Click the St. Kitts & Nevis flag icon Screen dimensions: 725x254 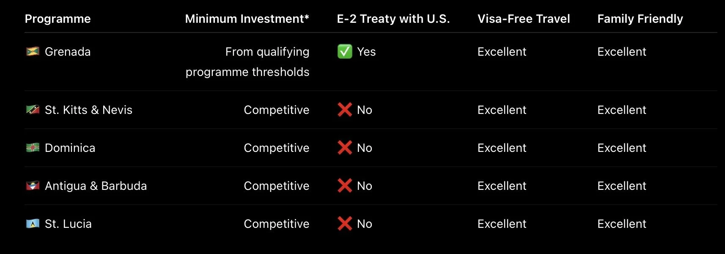coord(33,110)
